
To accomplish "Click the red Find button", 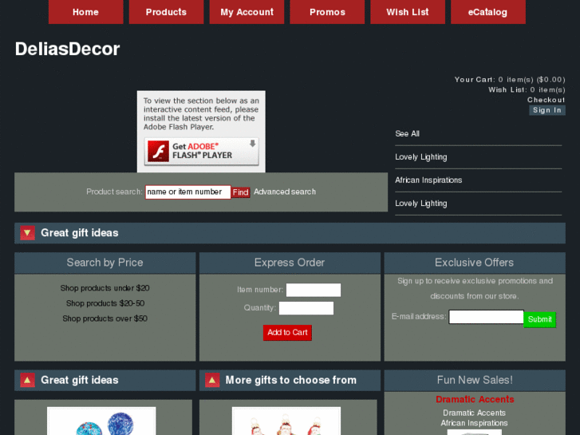I will click(240, 192).
